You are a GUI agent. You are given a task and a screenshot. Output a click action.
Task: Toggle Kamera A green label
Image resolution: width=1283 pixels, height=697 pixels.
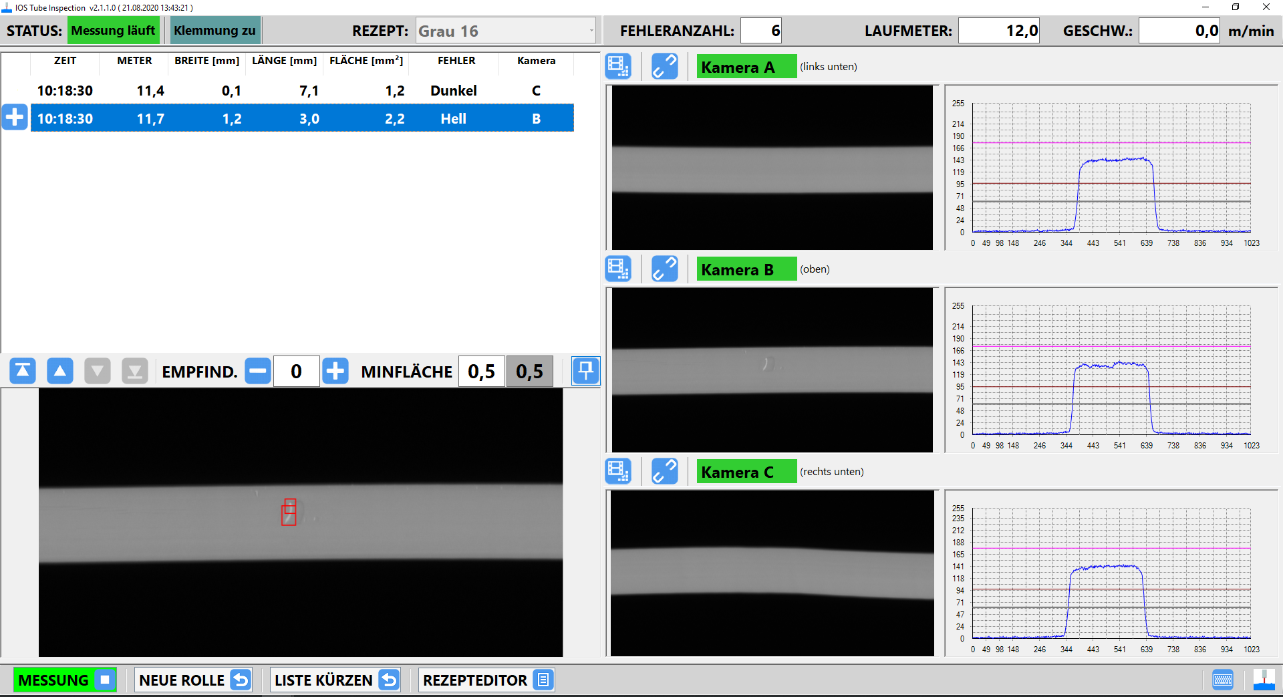746,67
